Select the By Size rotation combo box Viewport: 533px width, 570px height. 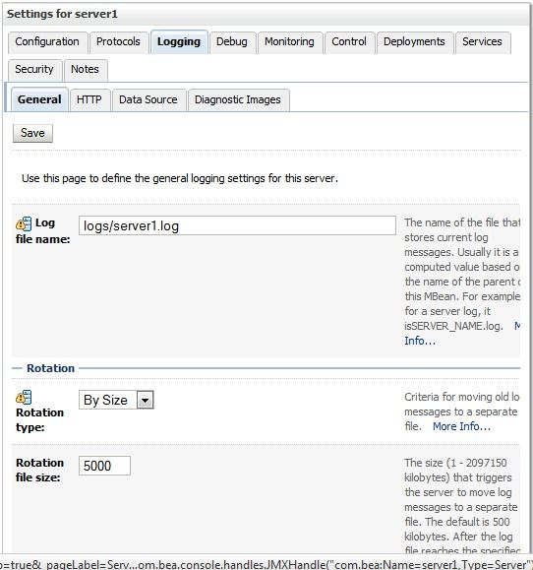coord(116,401)
